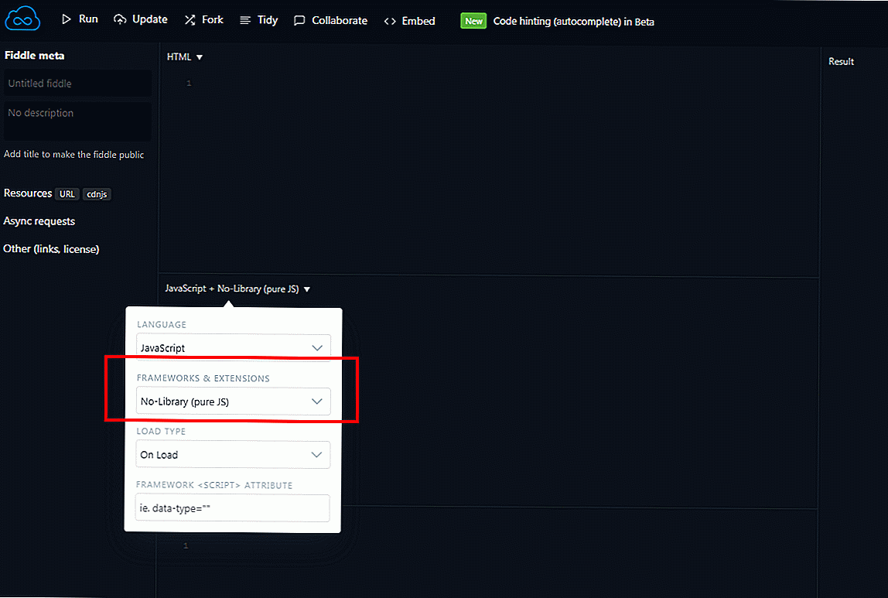Click the Embed code brackets icon
Viewport: 888px width, 598px height.
pos(390,21)
